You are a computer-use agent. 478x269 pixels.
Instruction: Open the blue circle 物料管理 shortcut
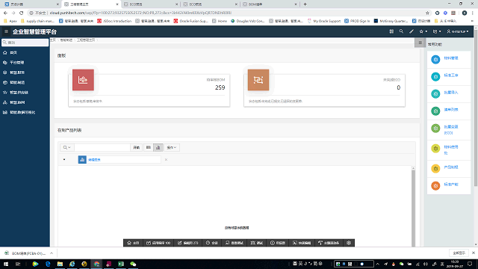(x=435, y=60)
